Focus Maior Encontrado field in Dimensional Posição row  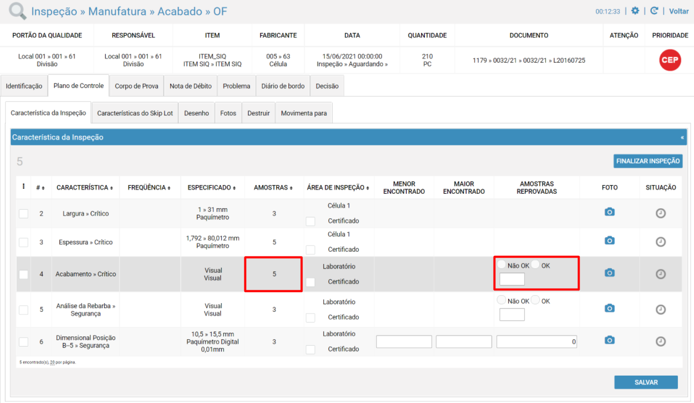[464, 342]
